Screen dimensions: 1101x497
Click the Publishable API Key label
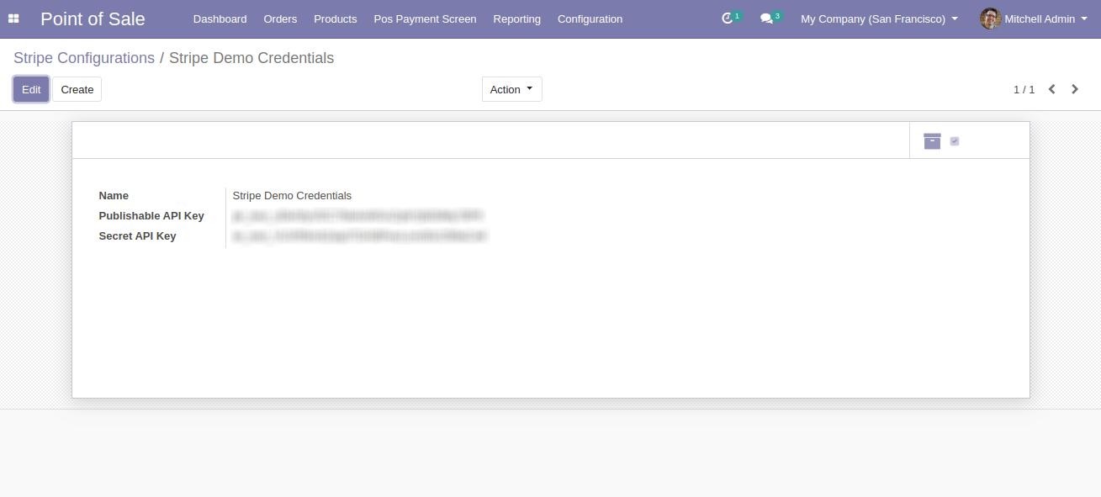click(151, 215)
